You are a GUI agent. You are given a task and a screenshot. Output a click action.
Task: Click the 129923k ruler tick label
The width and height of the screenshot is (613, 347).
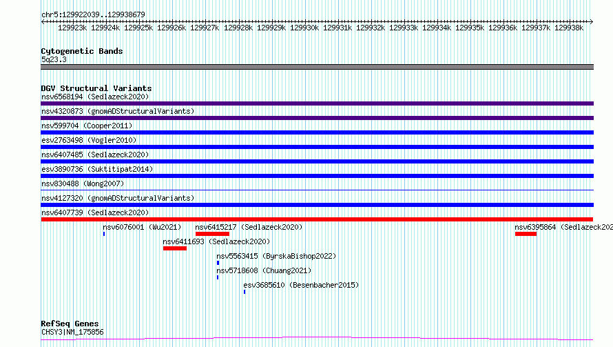click(72, 28)
